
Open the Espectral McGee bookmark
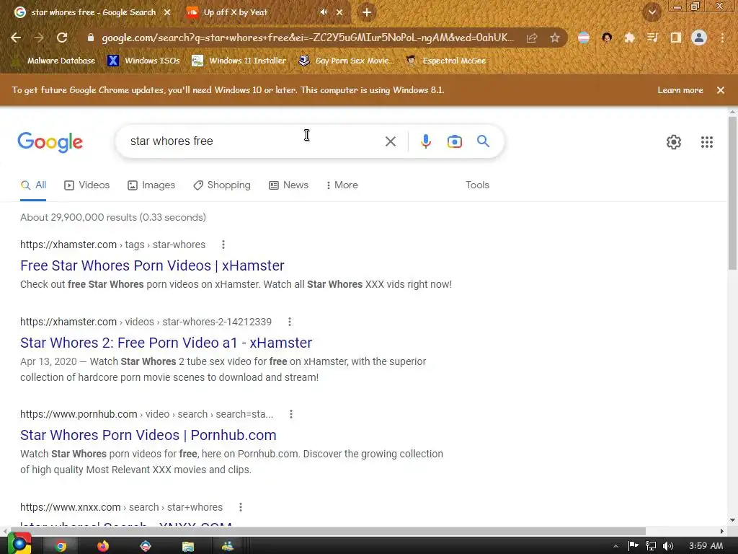445,61
